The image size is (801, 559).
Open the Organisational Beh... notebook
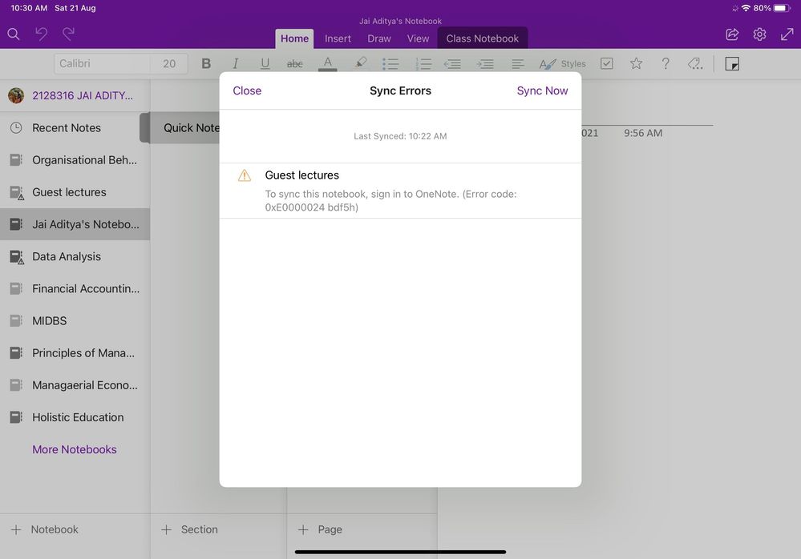pos(75,160)
